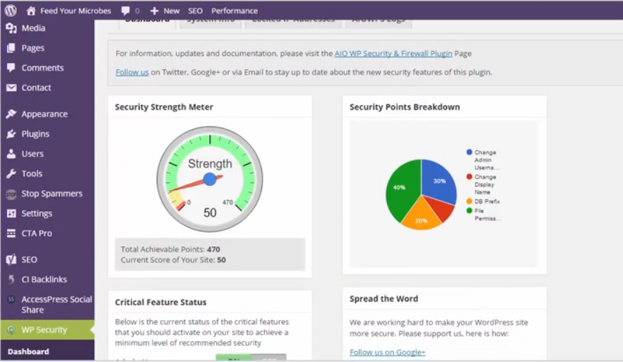Click the Plugins plug icon
The image size is (623, 362).
(11, 134)
